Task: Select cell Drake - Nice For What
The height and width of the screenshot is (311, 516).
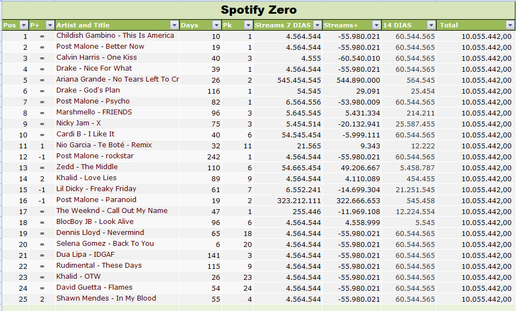Action: pos(117,69)
